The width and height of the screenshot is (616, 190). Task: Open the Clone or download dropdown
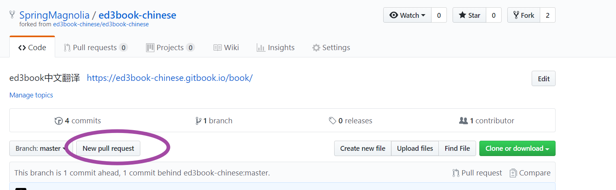click(x=517, y=148)
